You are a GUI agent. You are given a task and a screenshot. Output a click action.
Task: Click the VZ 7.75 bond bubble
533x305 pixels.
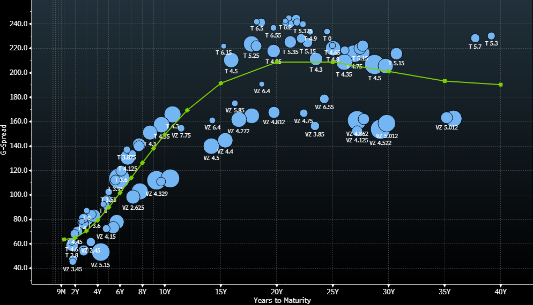coord(181,128)
